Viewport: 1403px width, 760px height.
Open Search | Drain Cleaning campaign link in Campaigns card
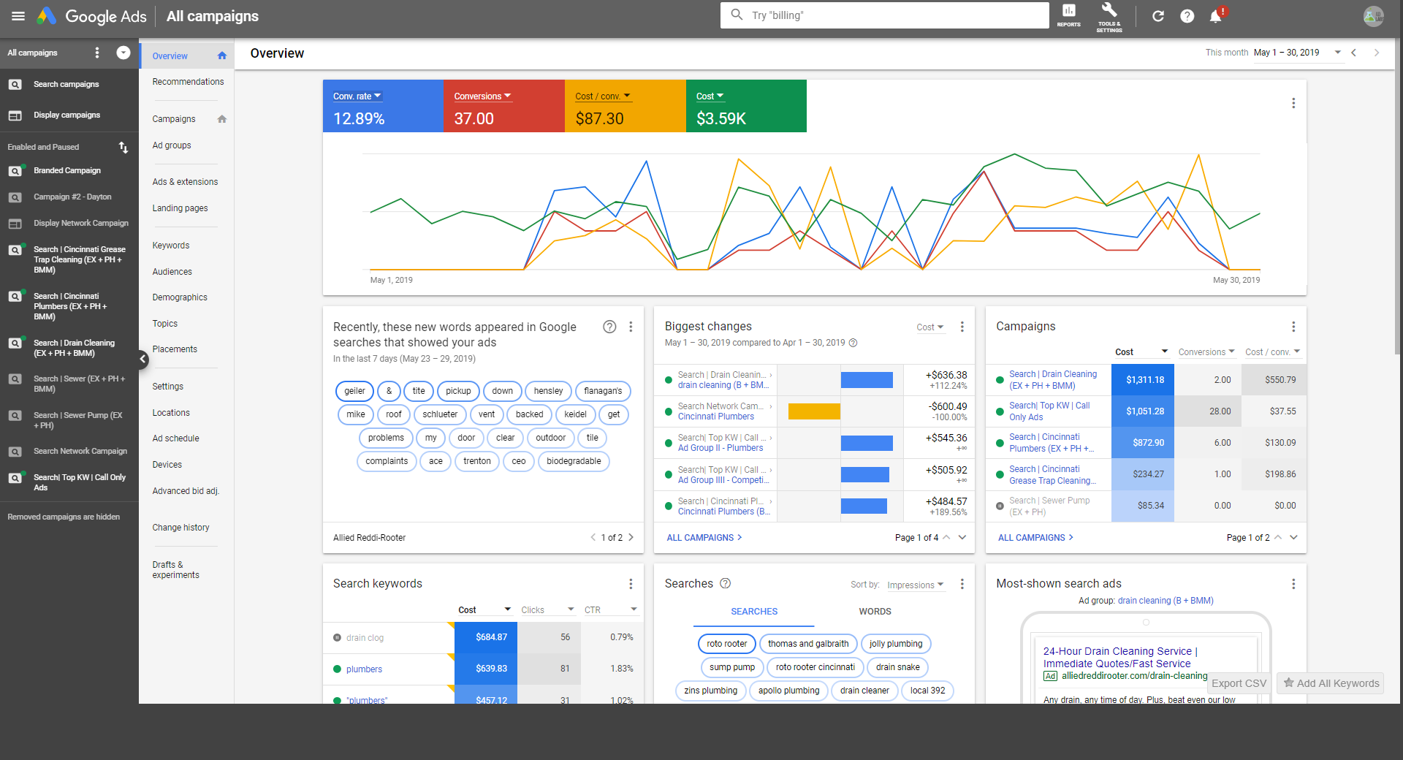1053,380
